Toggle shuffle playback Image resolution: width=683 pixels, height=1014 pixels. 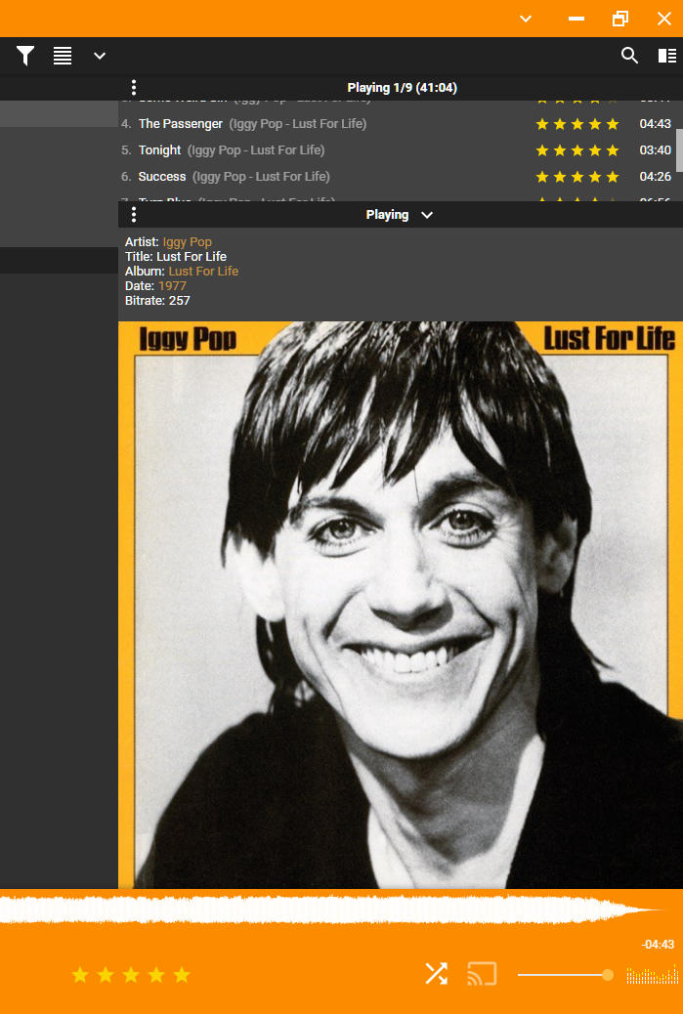(x=436, y=973)
